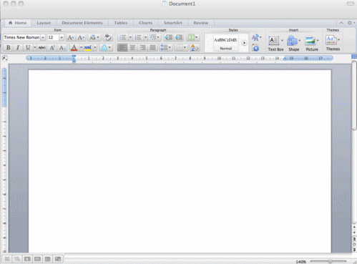Click the Clear Formatting eraser icon
The width and height of the screenshot is (357, 264).
[108, 37]
